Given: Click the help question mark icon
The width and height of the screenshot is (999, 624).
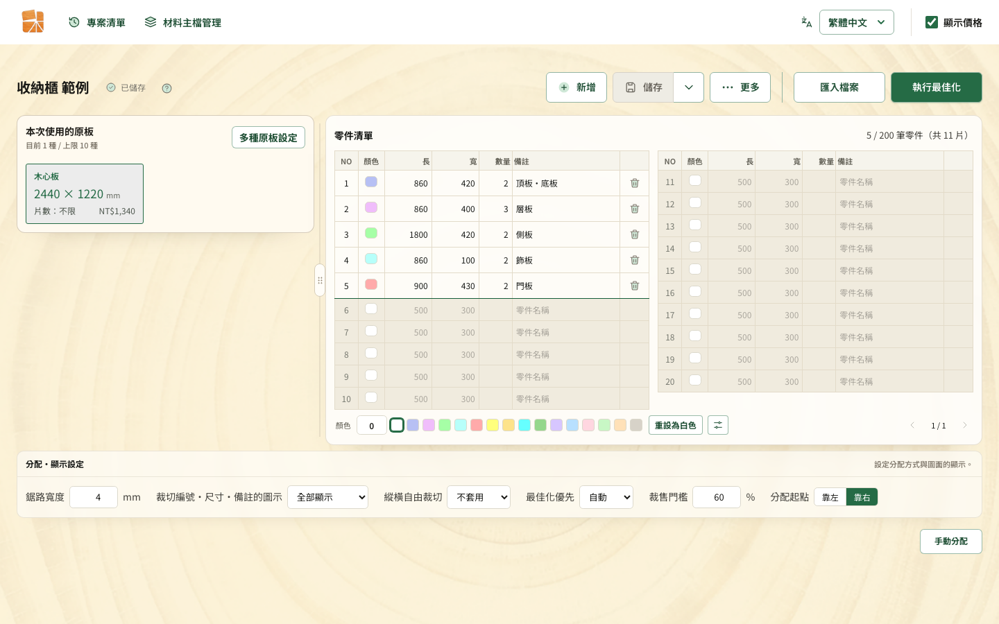Looking at the screenshot, I should (166, 88).
